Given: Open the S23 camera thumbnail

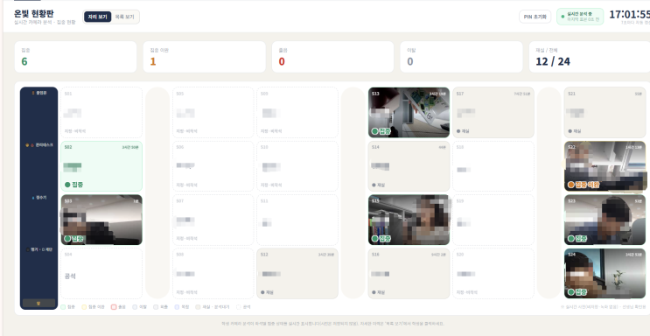Looking at the screenshot, I should (605, 220).
